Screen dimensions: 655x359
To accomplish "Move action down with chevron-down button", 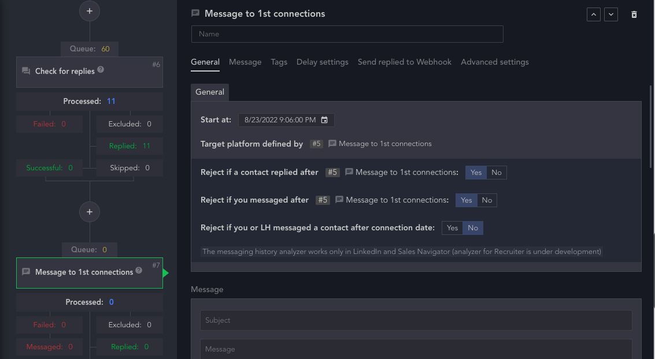I will point(611,14).
